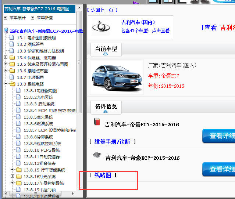Expand the 13.8.17车身控制系统 node
Viewport: 235px width, 199px height.
point(12,183)
